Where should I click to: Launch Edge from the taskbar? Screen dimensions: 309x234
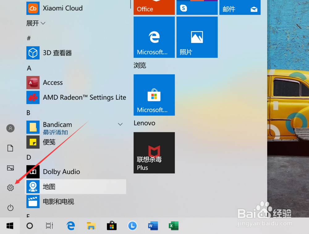tap(70, 226)
